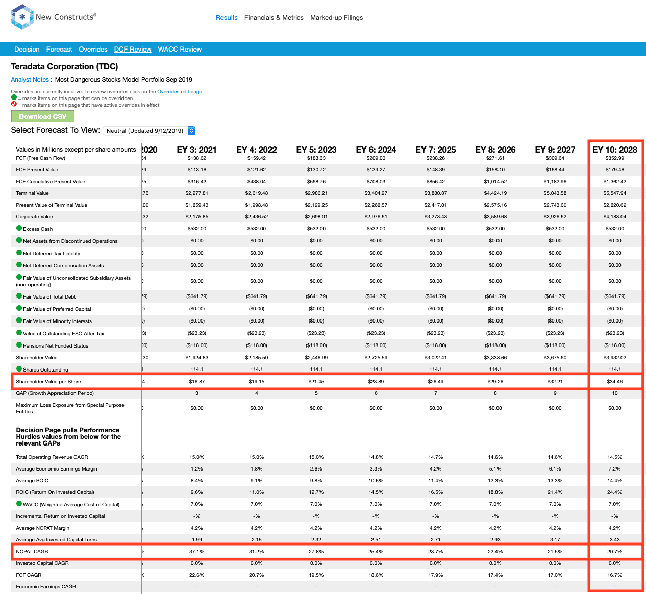Click the 3.43 Invested Capital Turns cell
Viewport: 646px width, 594px height.
tap(615, 540)
